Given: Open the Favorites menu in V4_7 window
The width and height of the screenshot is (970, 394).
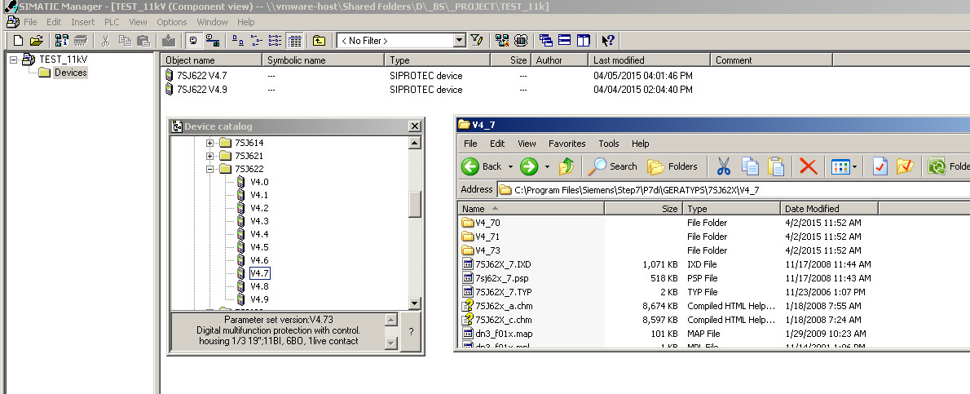Looking at the screenshot, I should tap(567, 143).
